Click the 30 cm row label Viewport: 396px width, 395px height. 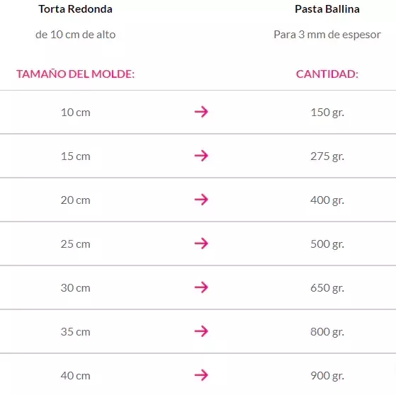(76, 288)
